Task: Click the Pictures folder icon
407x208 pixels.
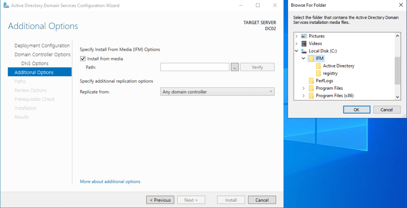Action: (x=304, y=36)
